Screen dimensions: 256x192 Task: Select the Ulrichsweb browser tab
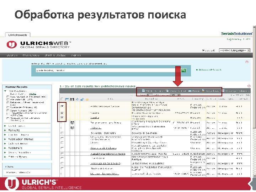(18, 35)
